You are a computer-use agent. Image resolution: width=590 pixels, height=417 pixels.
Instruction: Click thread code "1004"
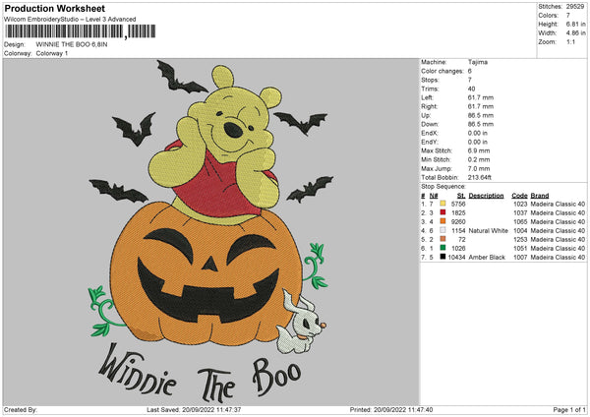coord(520,230)
